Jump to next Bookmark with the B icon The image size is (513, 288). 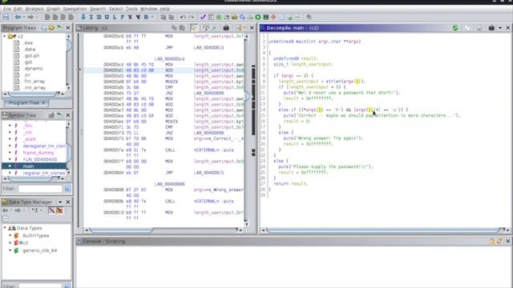(x=146, y=17)
